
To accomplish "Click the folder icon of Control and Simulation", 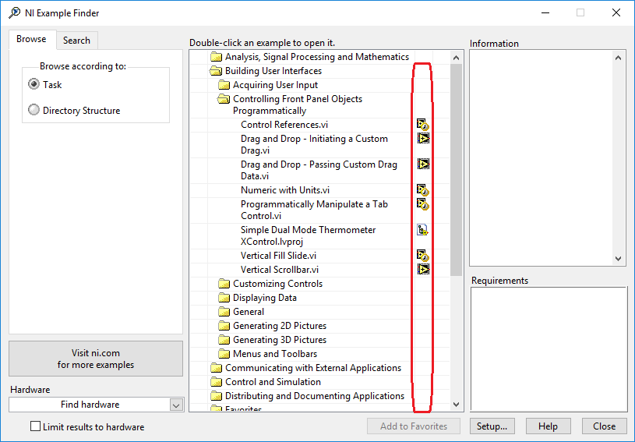I will [x=217, y=382].
